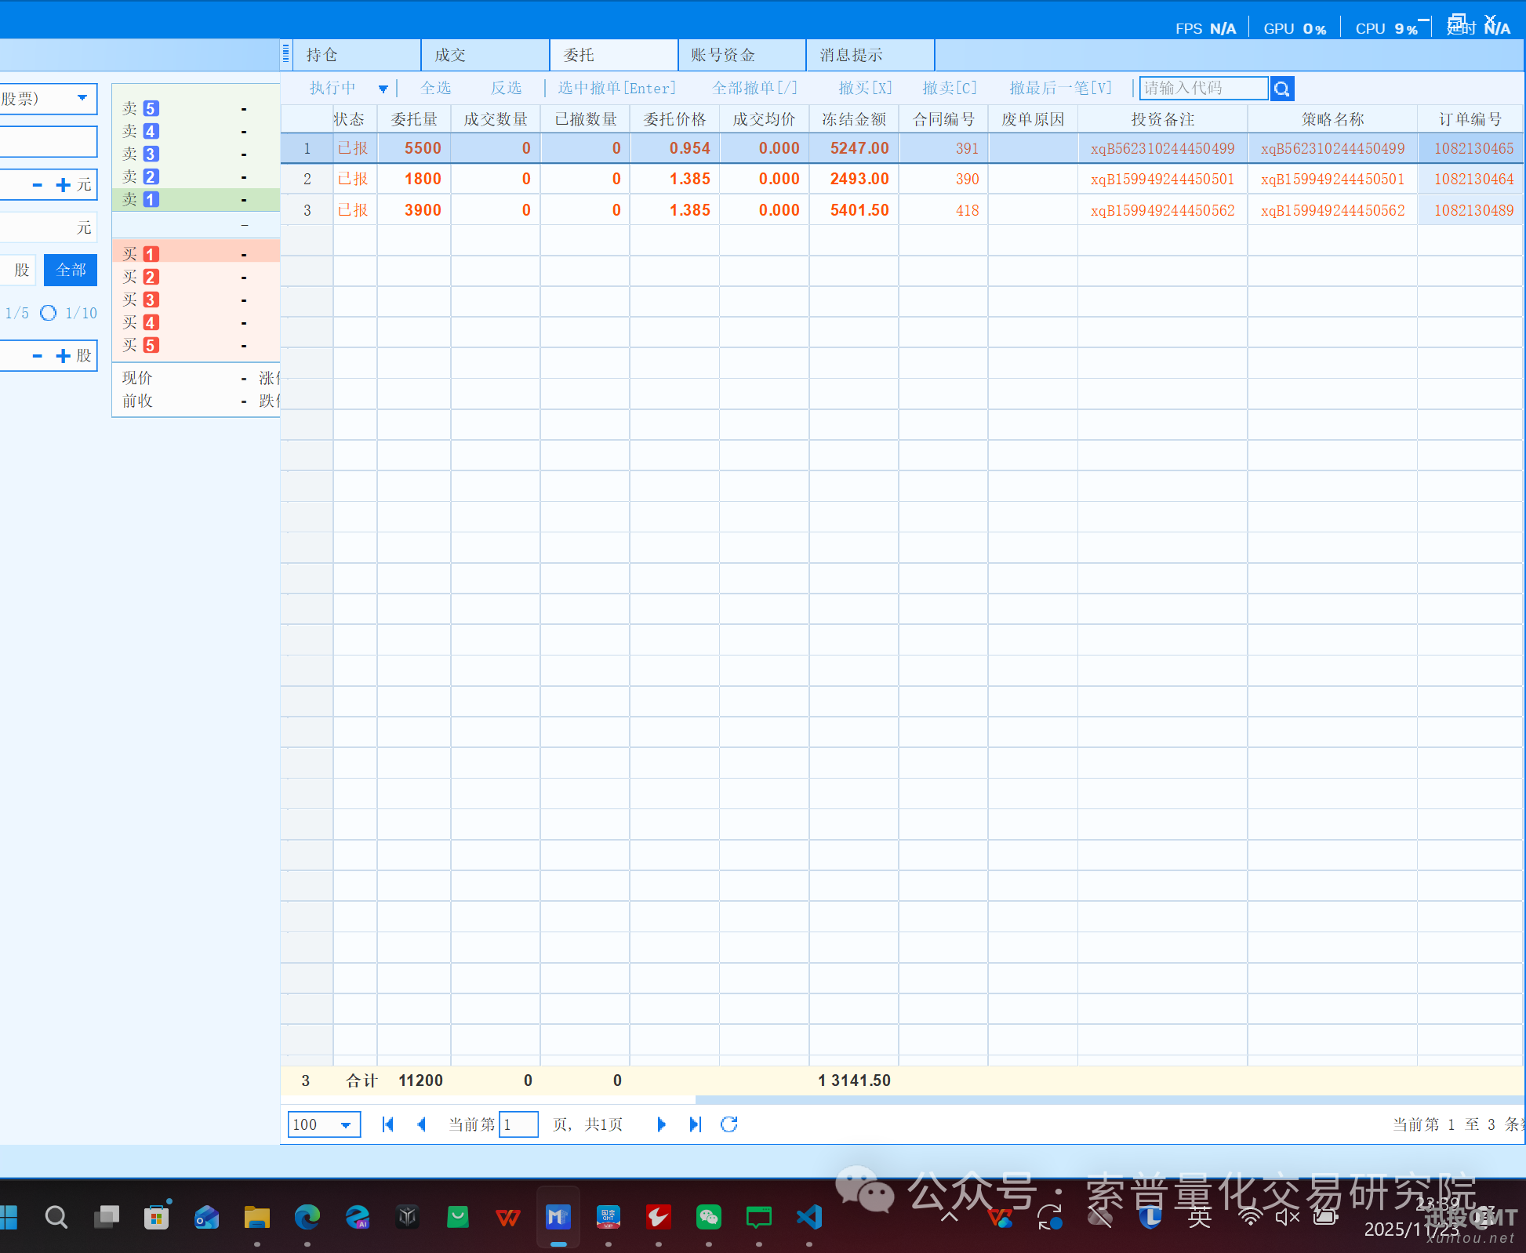Open QMT from the taskbar
1526x1253 pixels.
pos(608,1217)
